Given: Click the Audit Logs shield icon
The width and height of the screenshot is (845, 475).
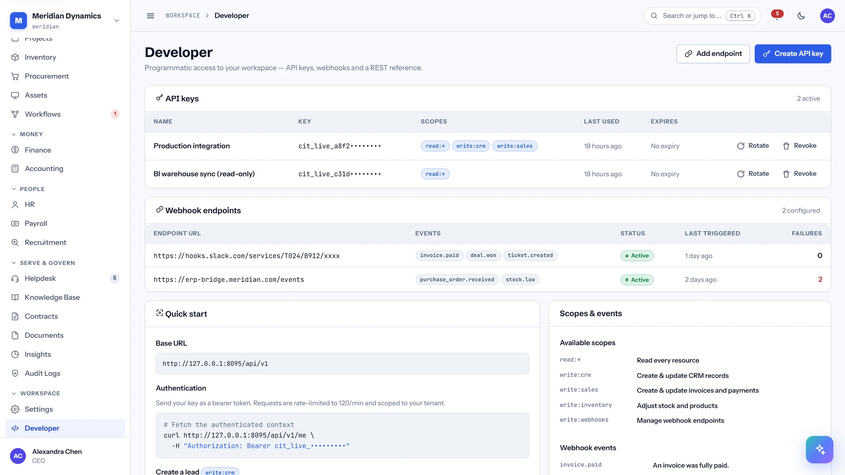Looking at the screenshot, I should (x=15, y=373).
